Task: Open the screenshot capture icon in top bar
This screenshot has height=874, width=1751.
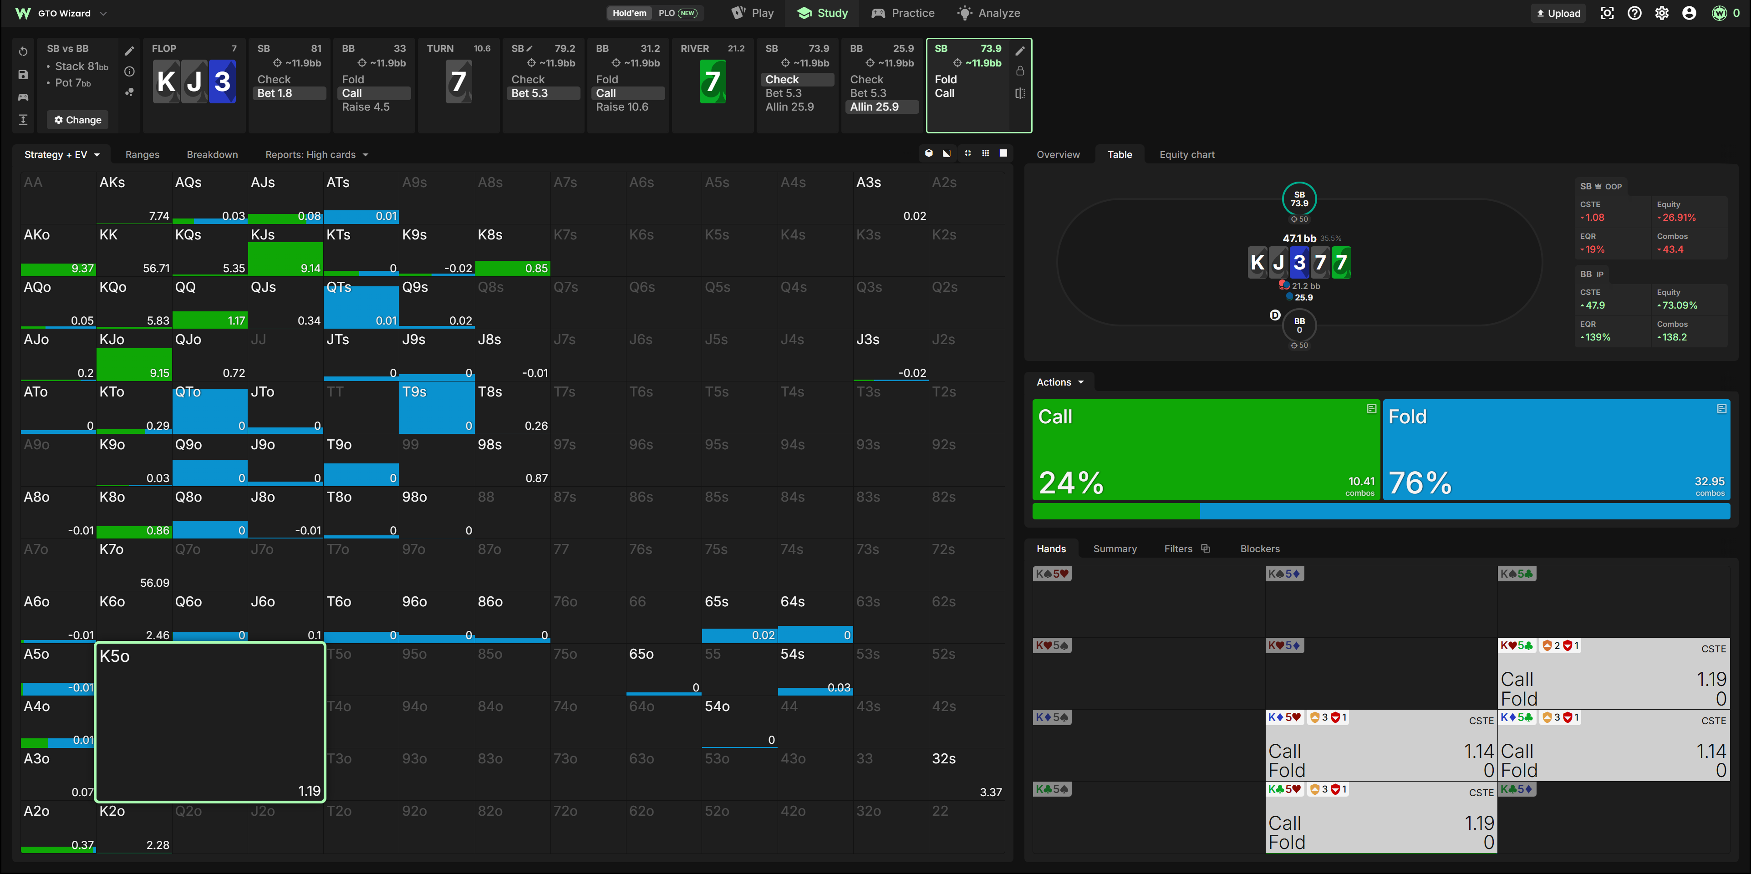Action: tap(1607, 13)
